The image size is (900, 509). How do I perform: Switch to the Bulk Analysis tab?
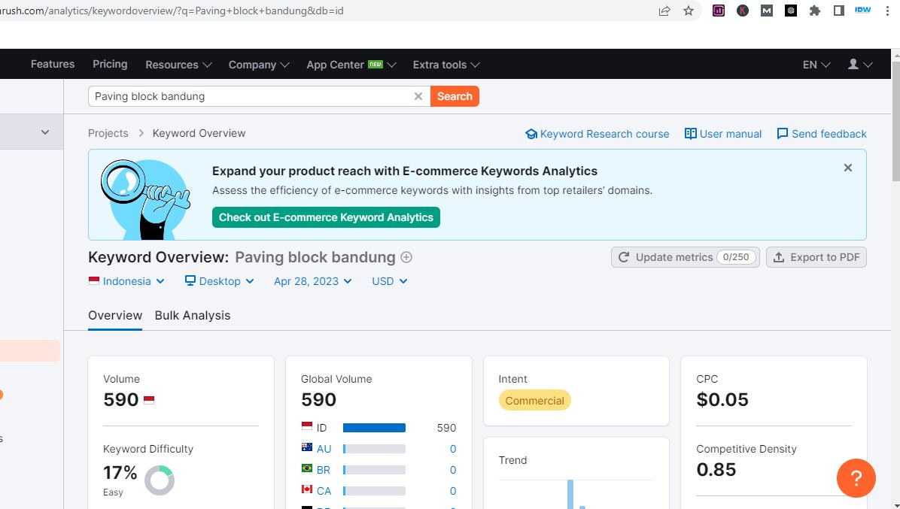click(193, 315)
